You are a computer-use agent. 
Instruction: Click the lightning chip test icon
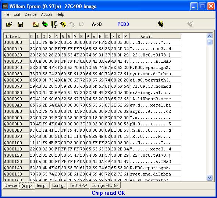[x=161, y=24]
